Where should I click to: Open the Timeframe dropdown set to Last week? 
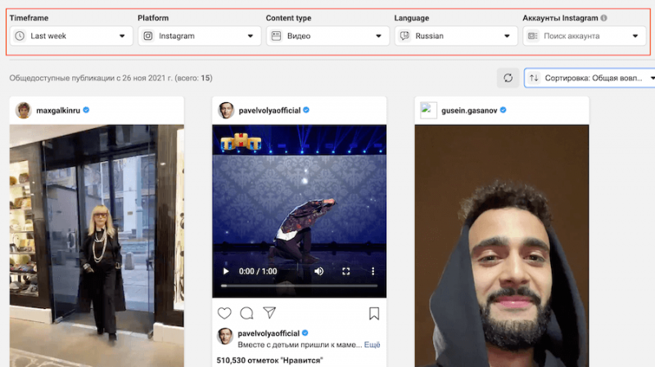pos(71,36)
